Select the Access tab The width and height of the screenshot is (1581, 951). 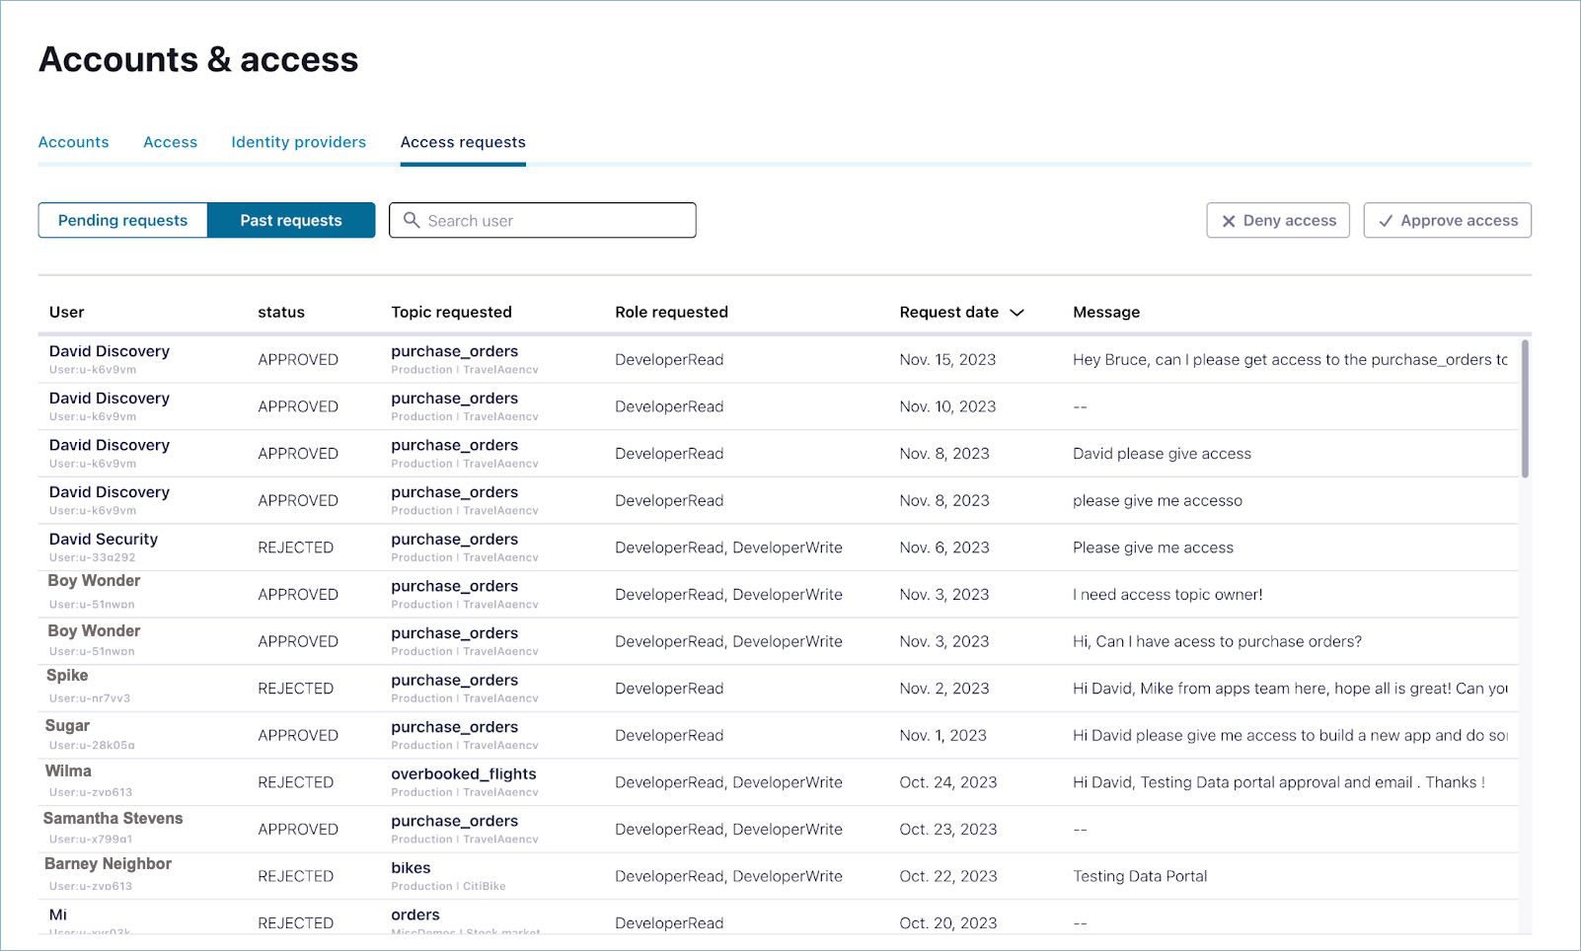pos(170,142)
